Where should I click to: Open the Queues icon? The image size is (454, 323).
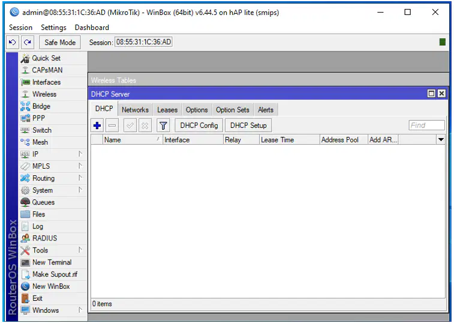click(25, 202)
